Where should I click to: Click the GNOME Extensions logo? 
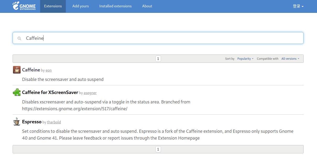24,6
